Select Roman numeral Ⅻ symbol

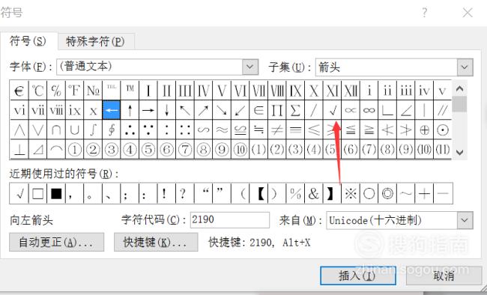(x=351, y=91)
